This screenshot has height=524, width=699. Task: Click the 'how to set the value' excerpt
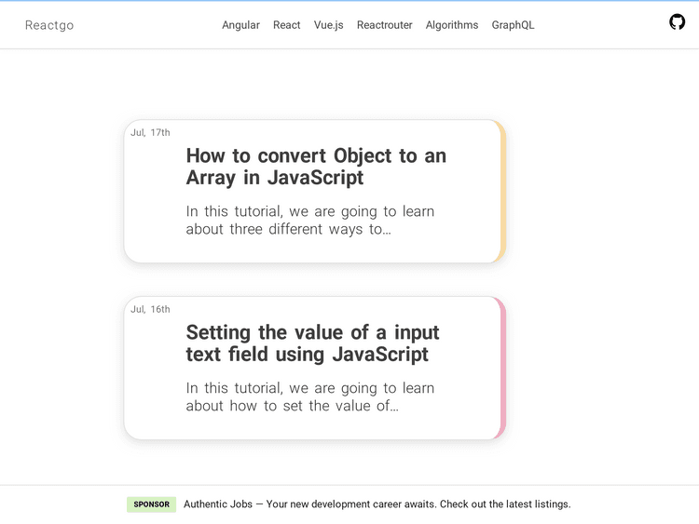point(309,396)
